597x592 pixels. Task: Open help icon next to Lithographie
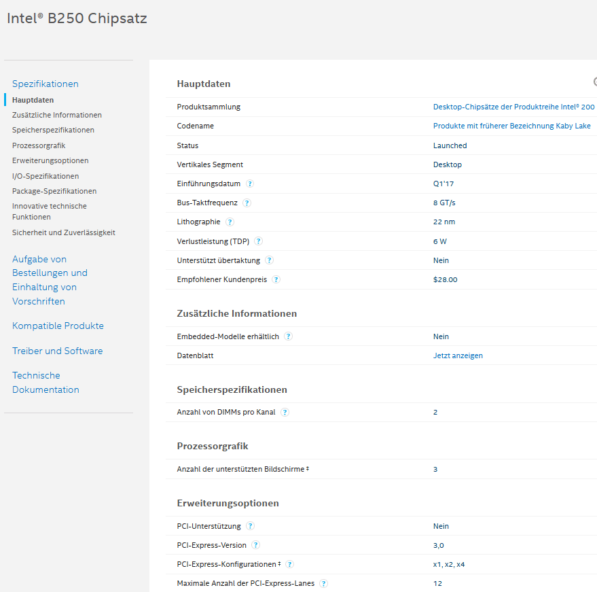[x=230, y=222]
